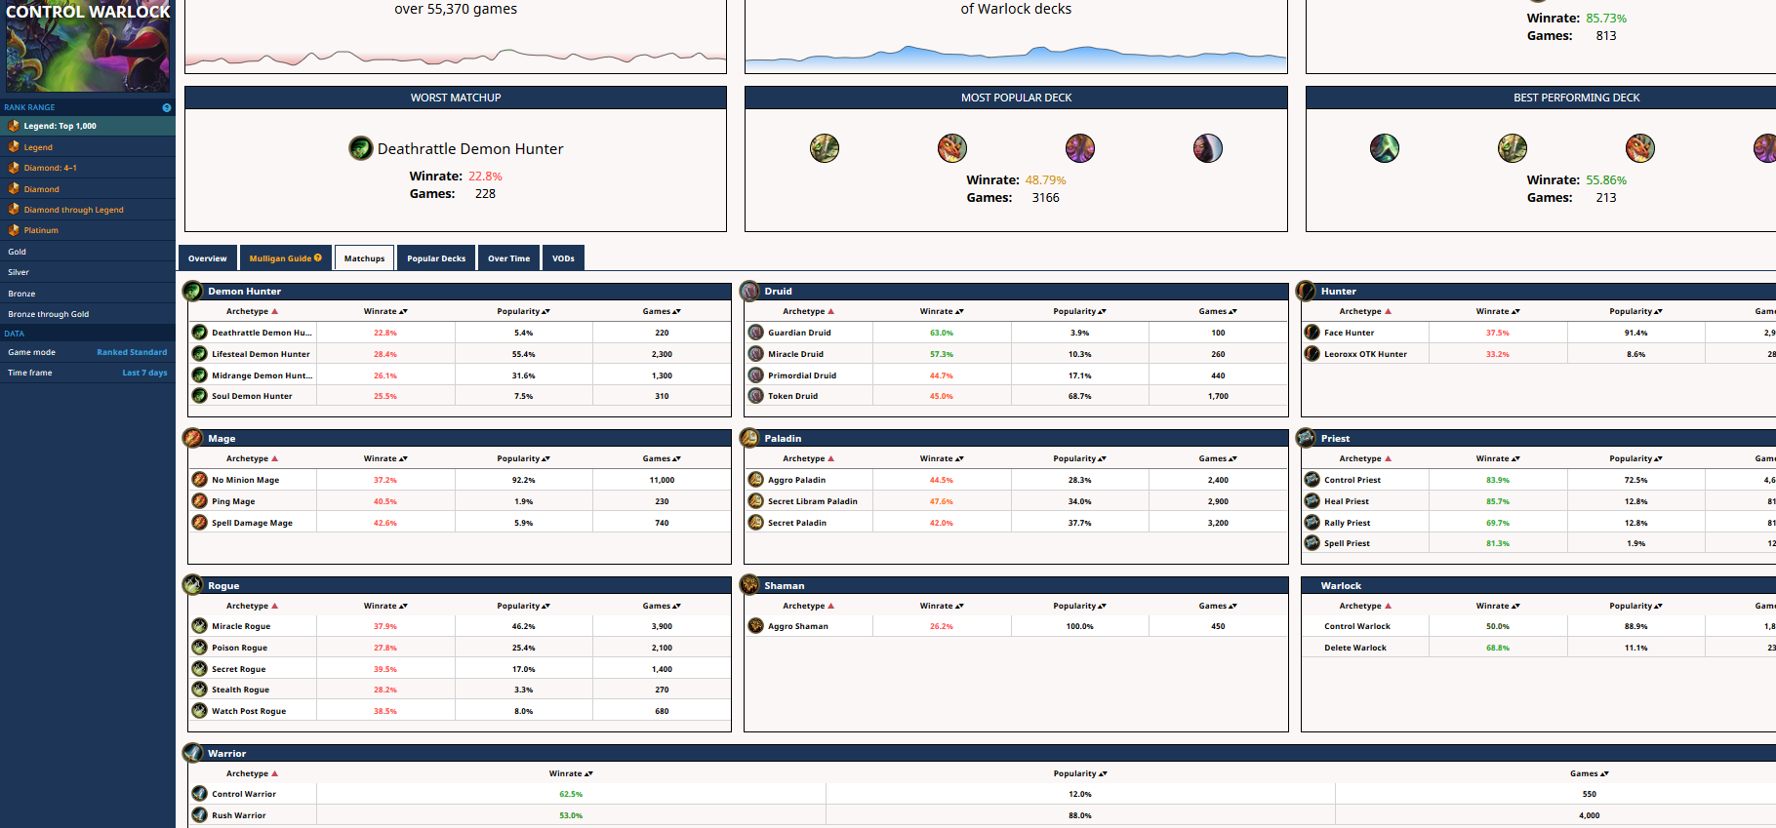Click the Shaman class header icon

[x=749, y=585]
